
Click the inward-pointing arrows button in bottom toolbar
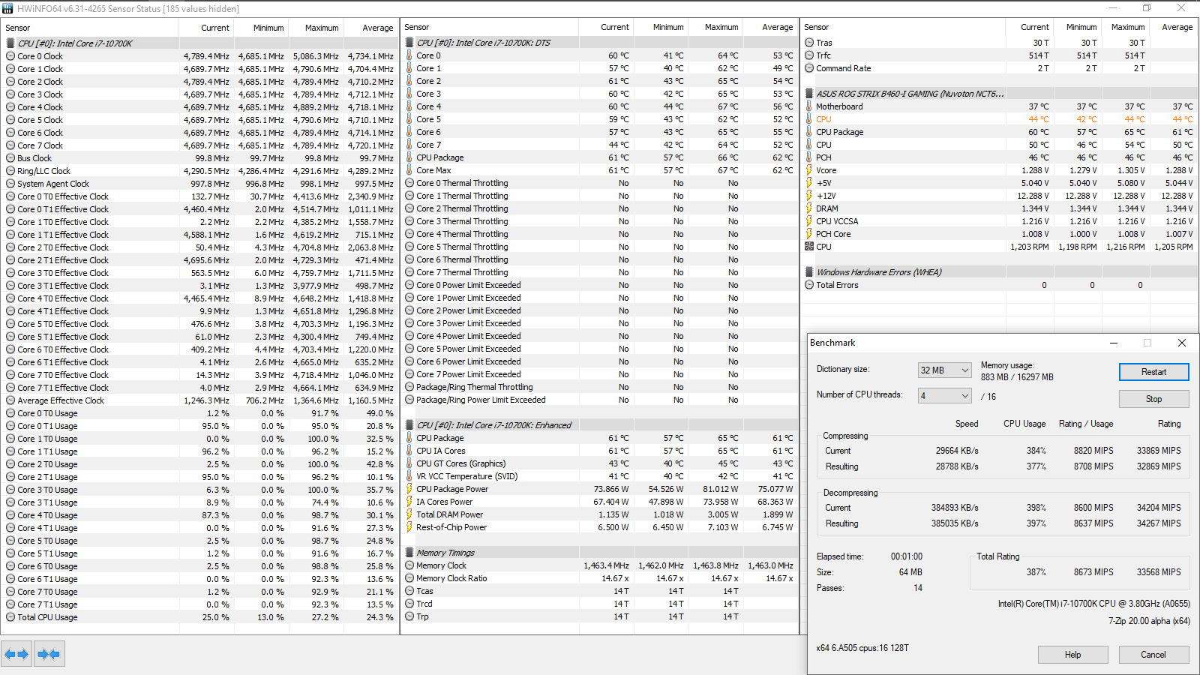coord(49,654)
